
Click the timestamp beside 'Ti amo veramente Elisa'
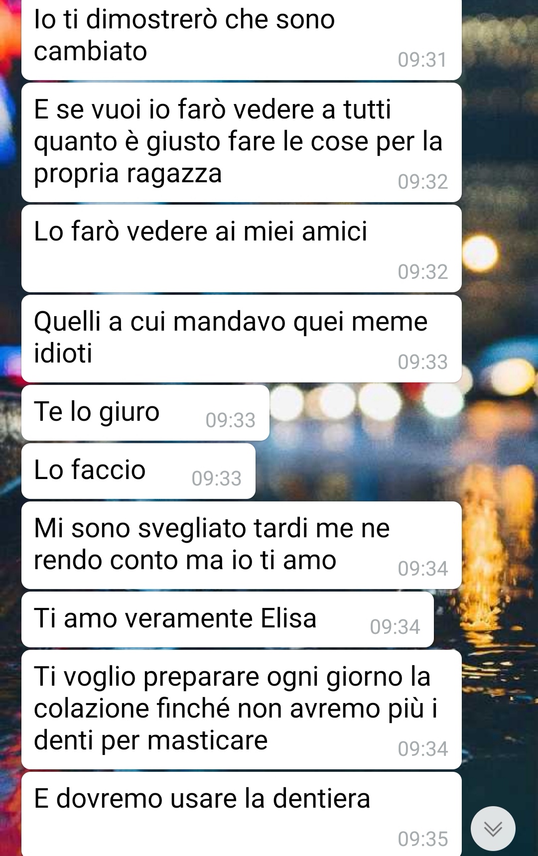[395, 627]
